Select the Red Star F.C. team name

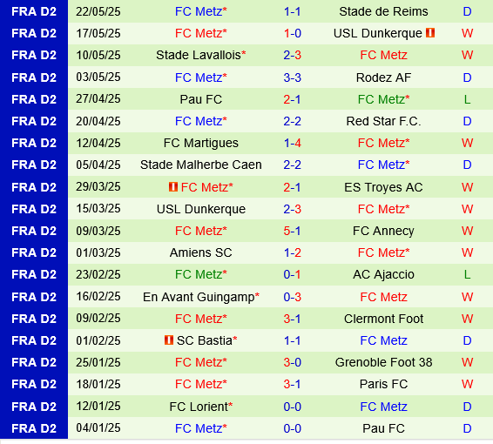point(383,121)
